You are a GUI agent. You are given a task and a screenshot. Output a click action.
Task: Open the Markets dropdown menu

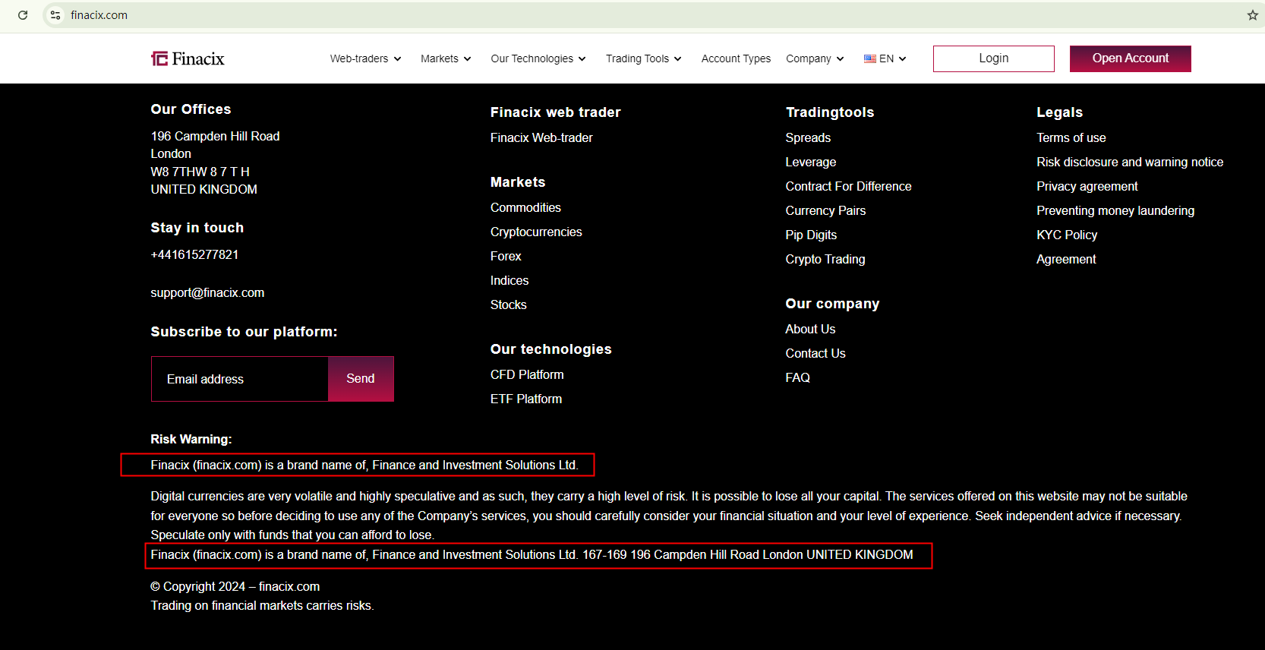(446, 58)
